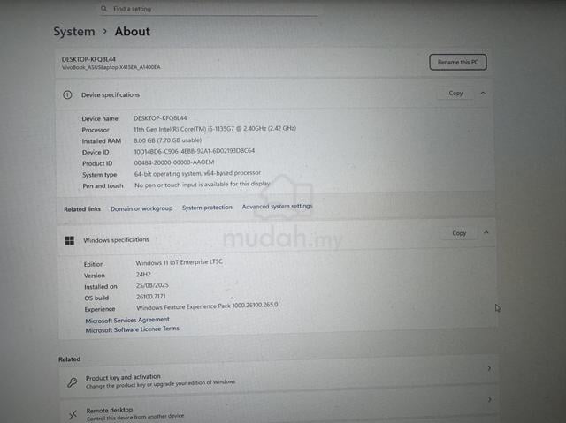Click the DESKTOP-KFQ8L44 header name
Image resolution: width=566 pixels, height=423 pixels.
click(88, 59)
